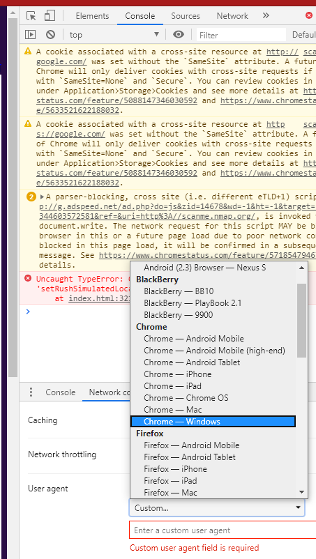
Task: Choose Chrome — iPhone user agent
Action: (213, 374)
